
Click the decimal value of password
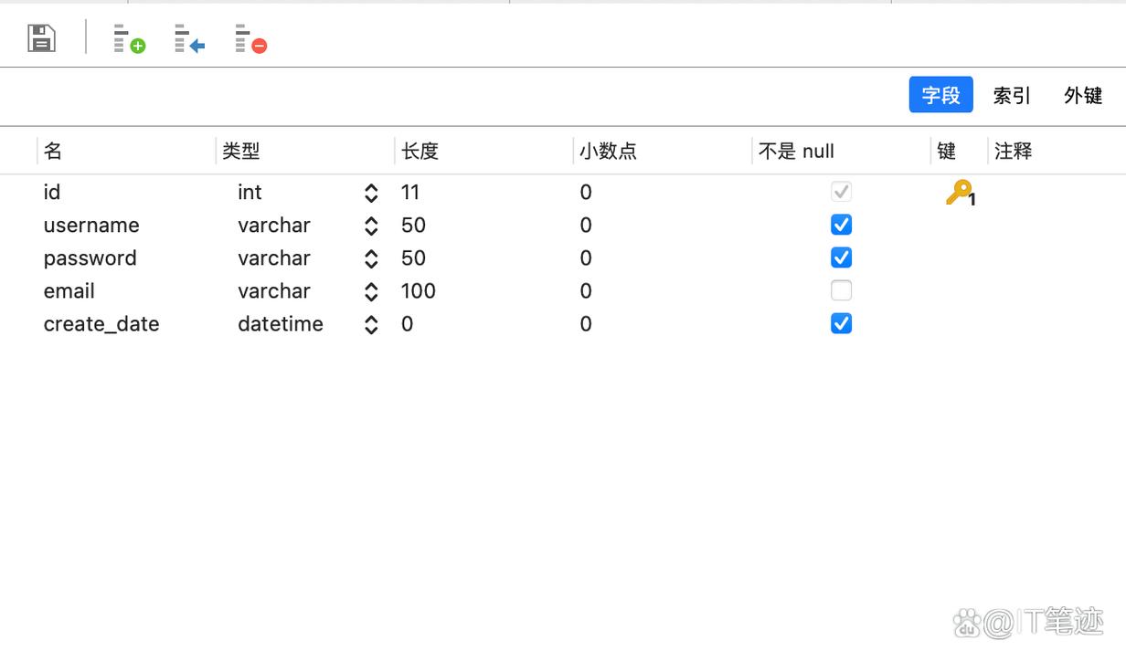click(x=586, y=257)
